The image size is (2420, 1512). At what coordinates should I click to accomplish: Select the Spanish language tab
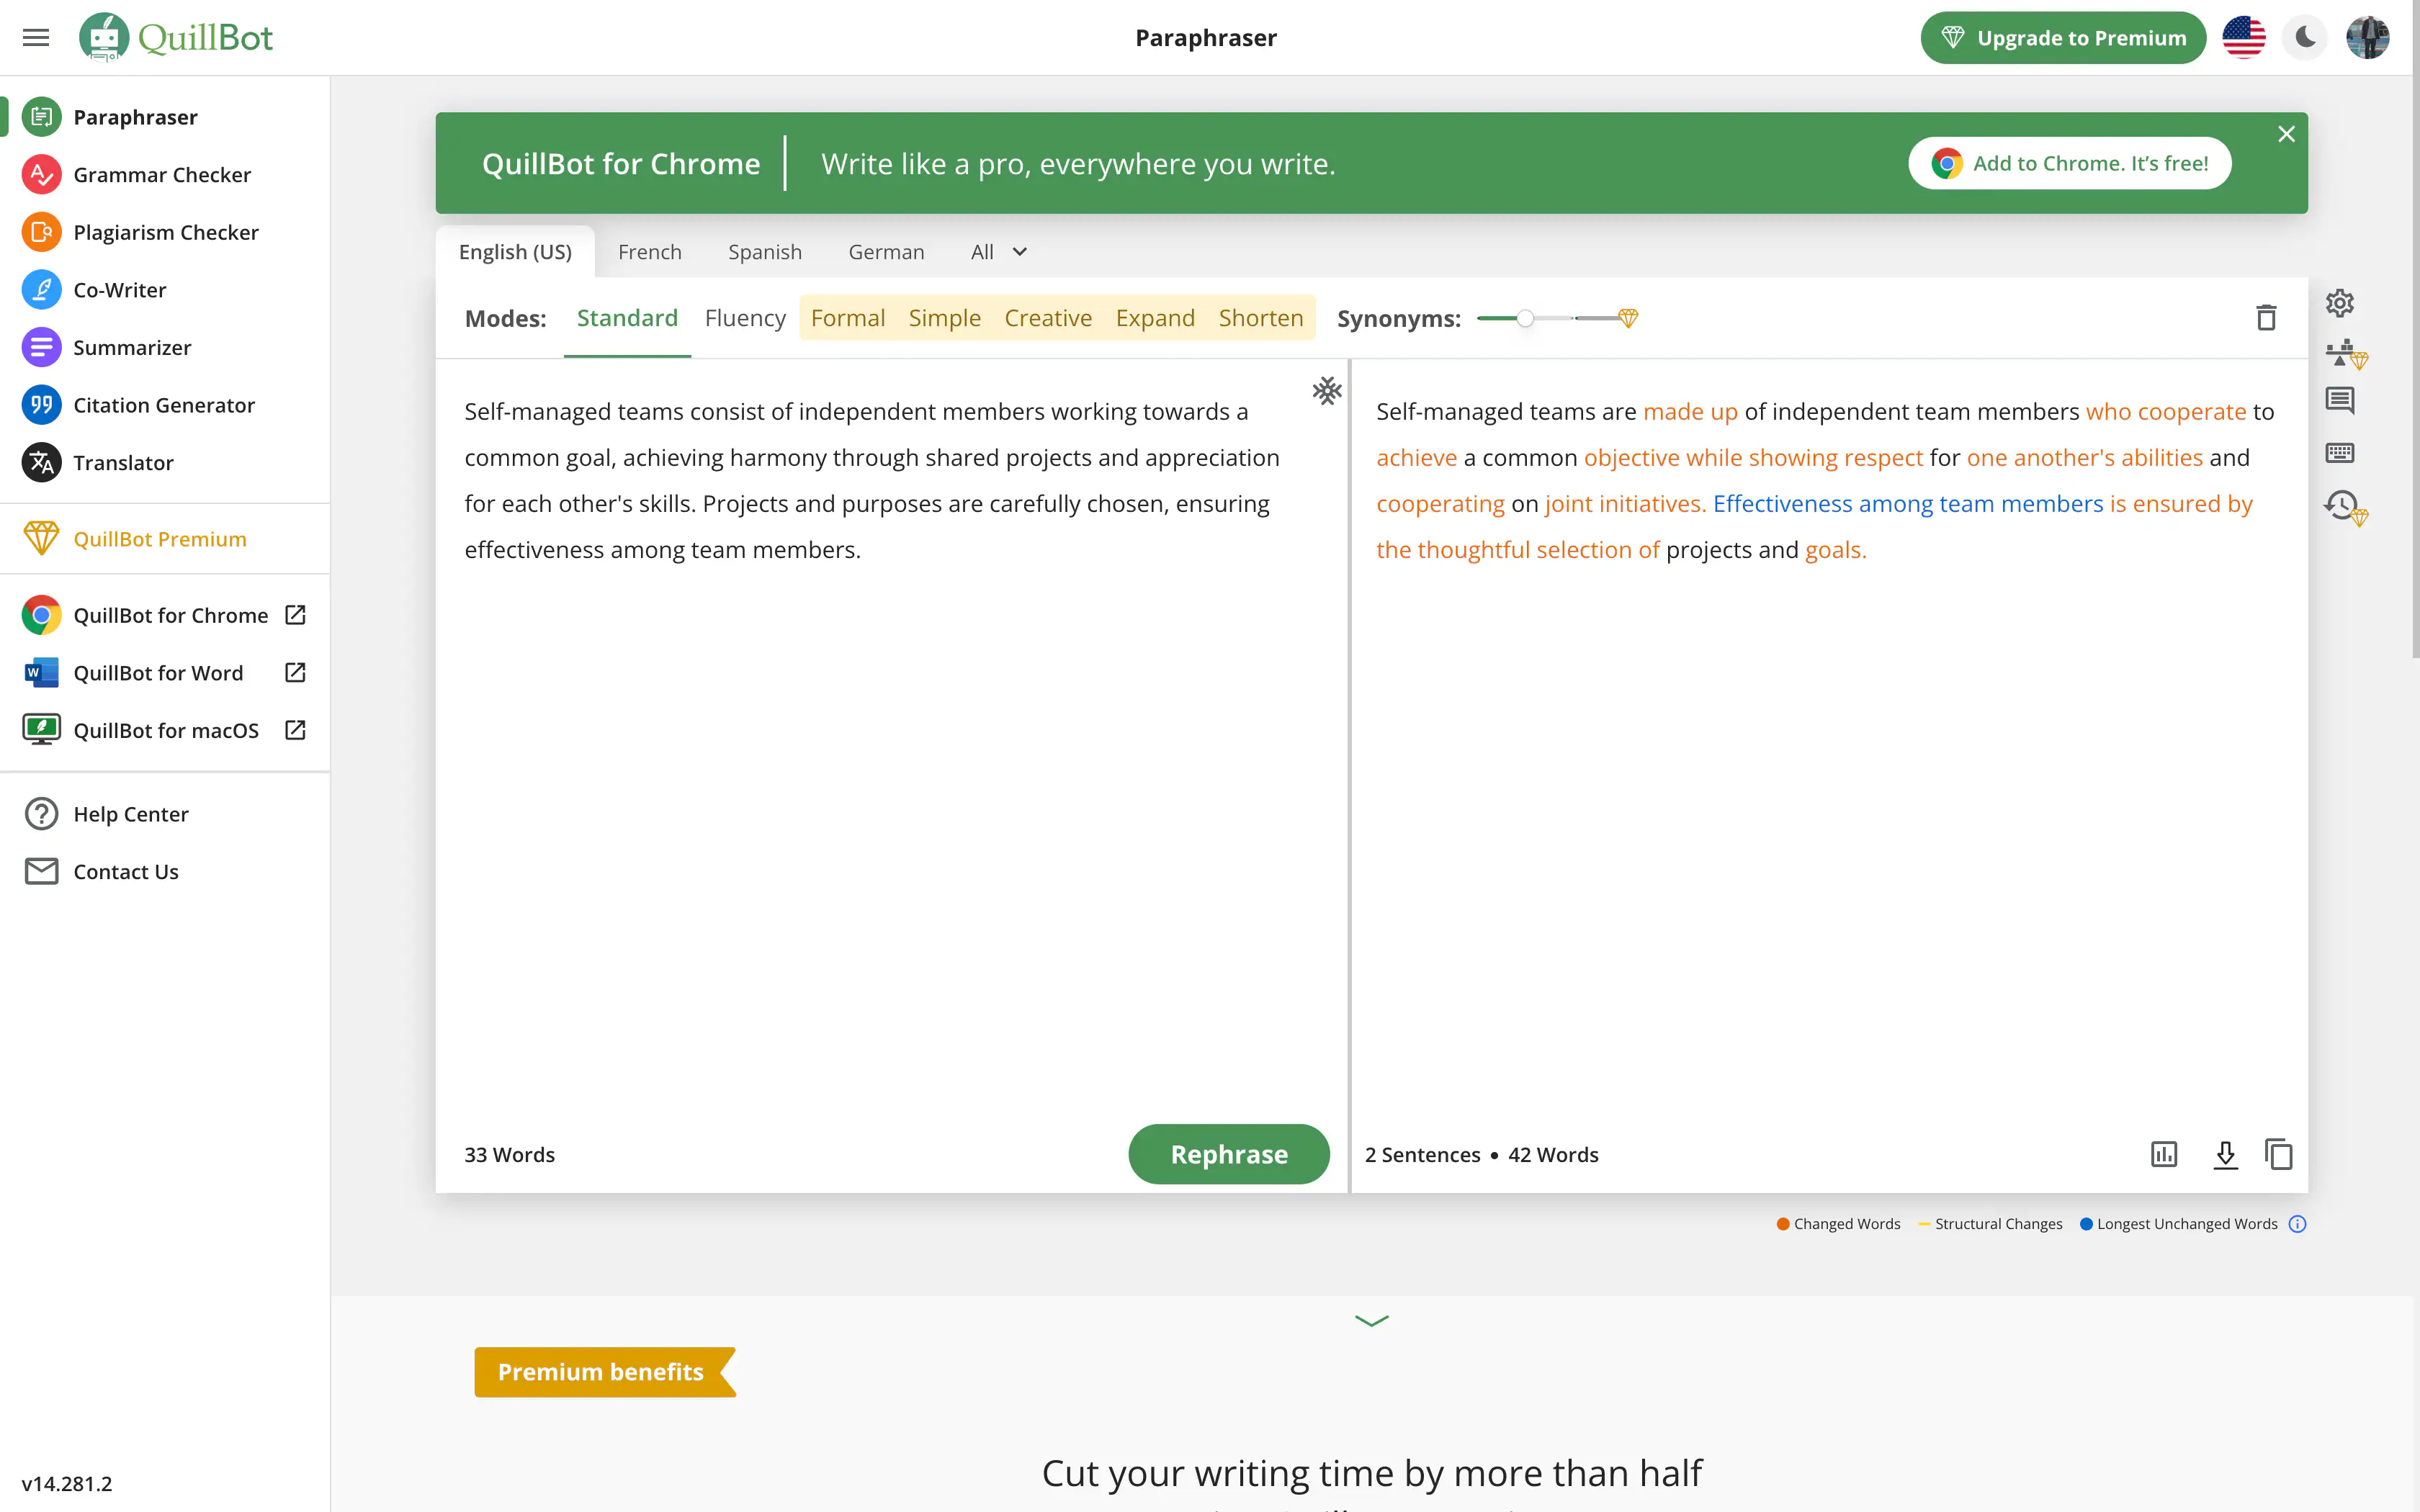tap(764, 252)
